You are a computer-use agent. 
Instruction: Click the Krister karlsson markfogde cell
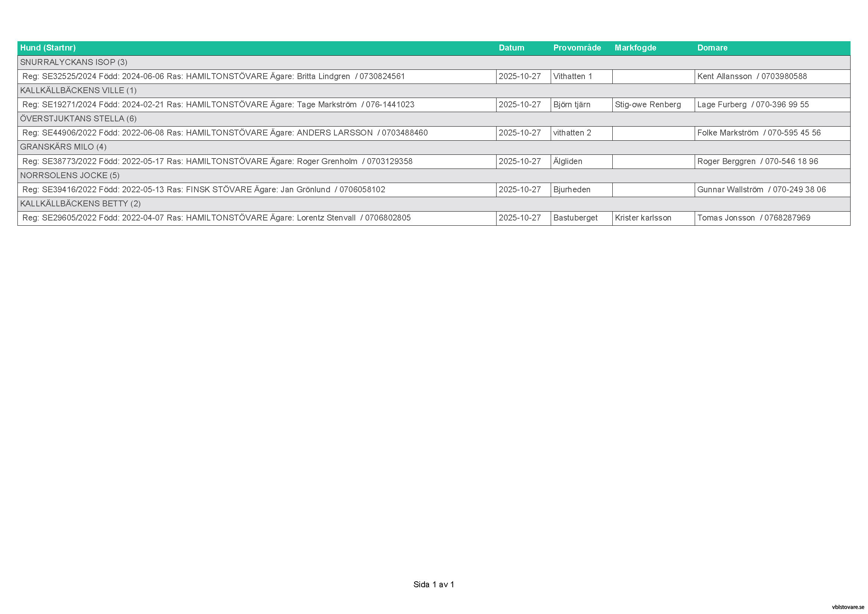click(x=643, y=218)
